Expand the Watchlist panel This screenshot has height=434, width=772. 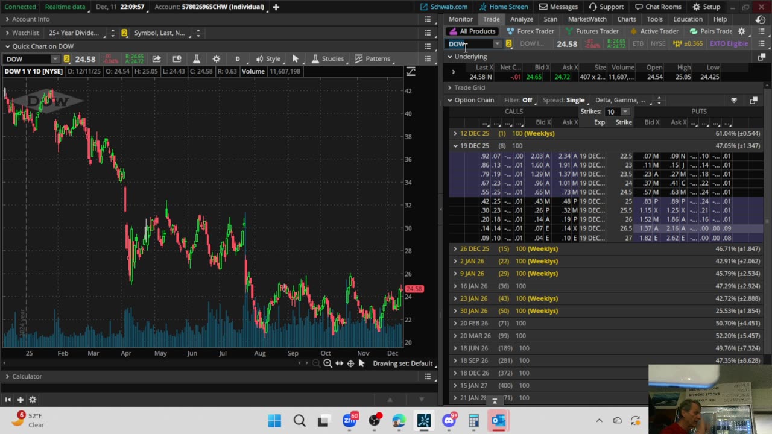7,33
